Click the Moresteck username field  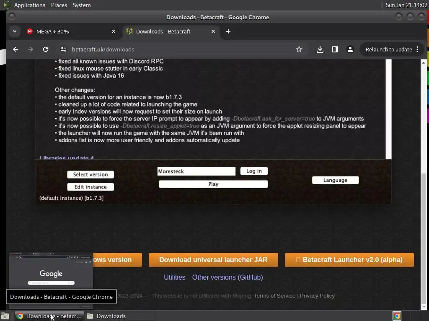(x=196, y=171)
